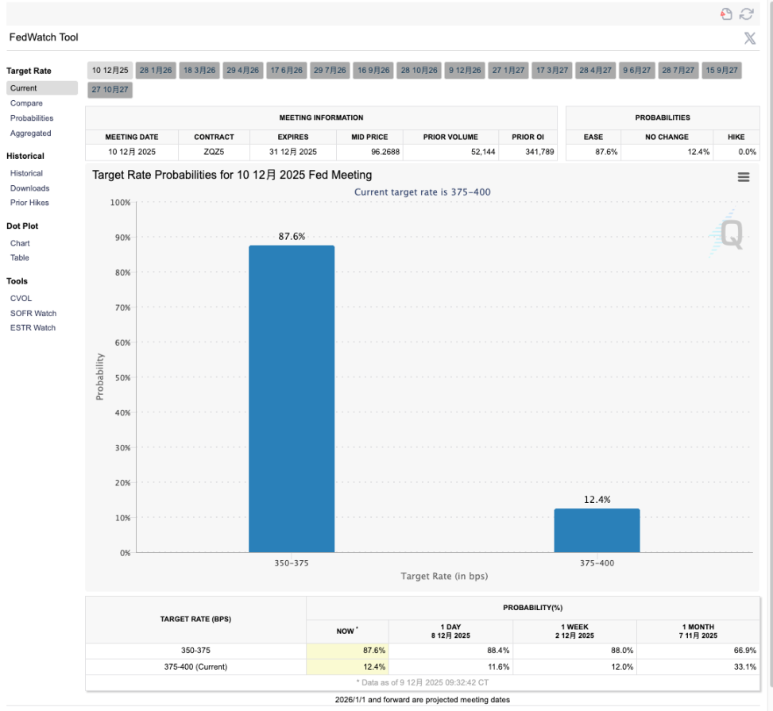Open the CVOL tool
The height and width of the screenshot is (711, 773).
point(21,299)
